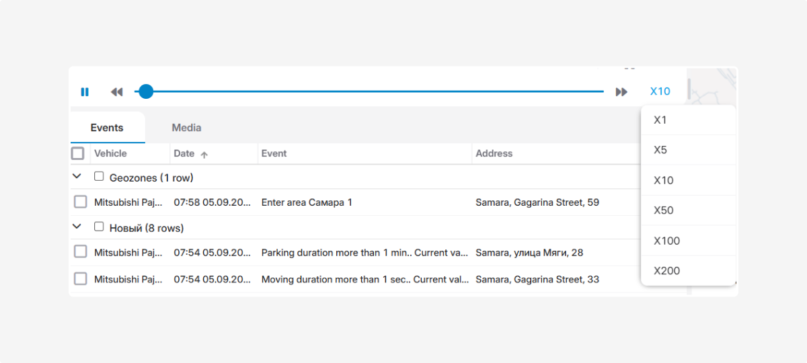Open the X10 playback speed dropdown
Viewport: 807px width, 363px height.
660,92
